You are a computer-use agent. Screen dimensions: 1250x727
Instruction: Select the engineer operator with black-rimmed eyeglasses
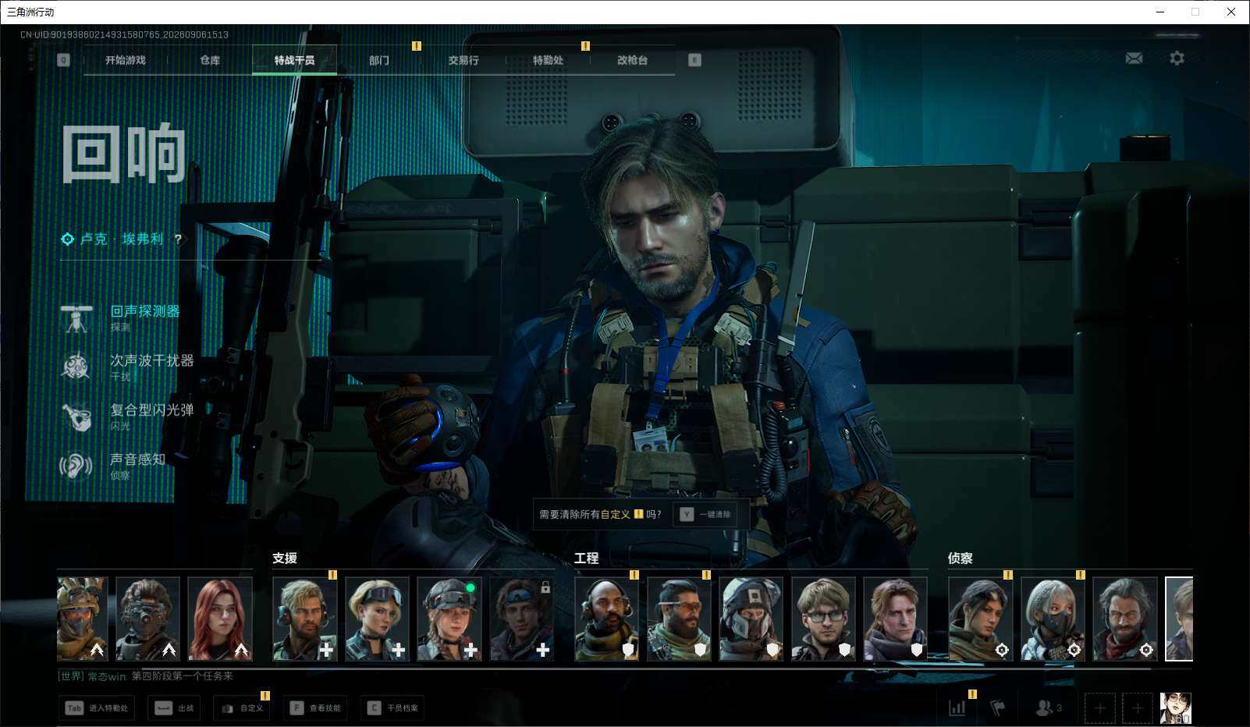tap(823, 619)
